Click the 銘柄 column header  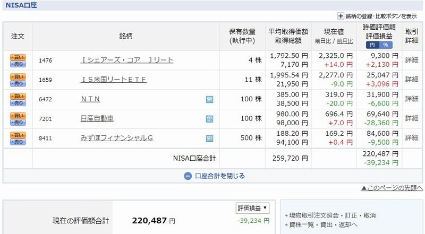pyautogui.click(x=126, y=36)
